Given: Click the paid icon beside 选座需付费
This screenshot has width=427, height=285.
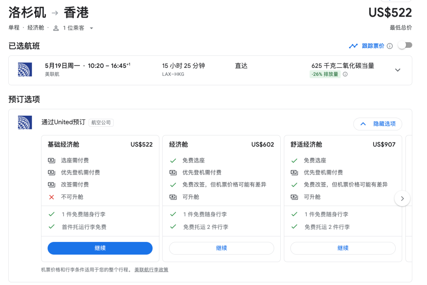Looking at the screenshot, I should click(x=51, y=161).
